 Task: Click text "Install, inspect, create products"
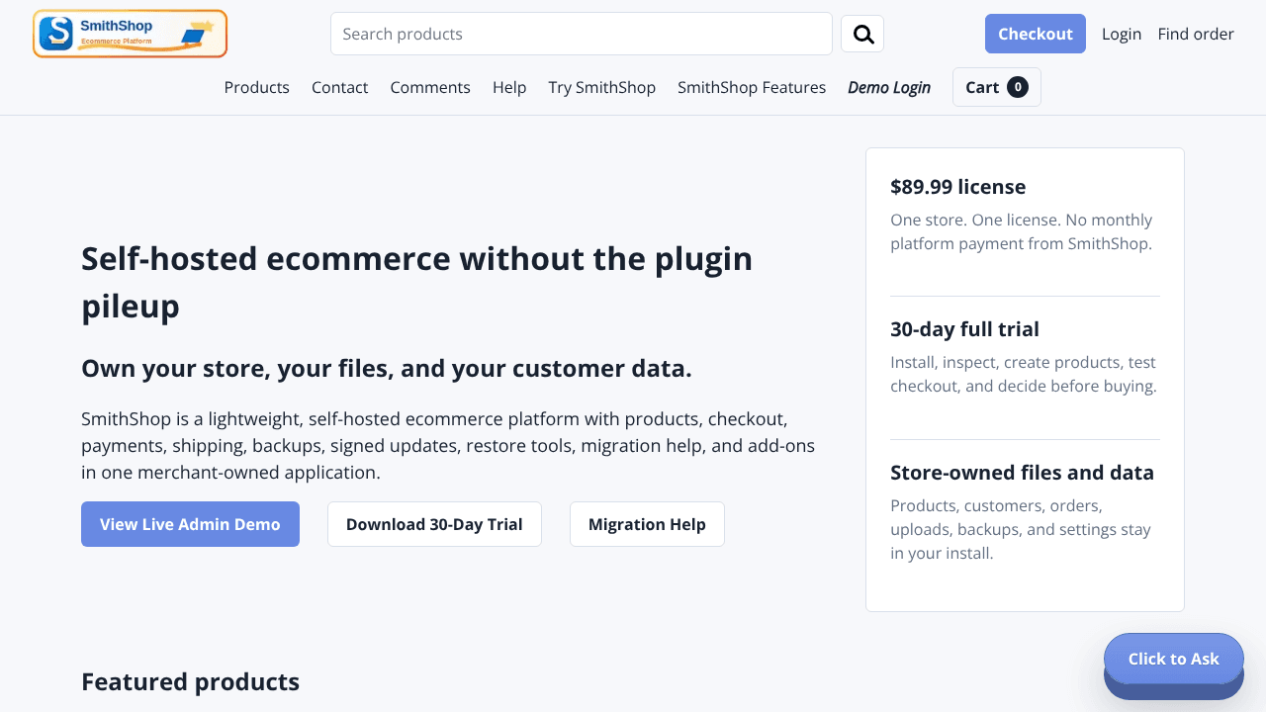(1024, 375)
